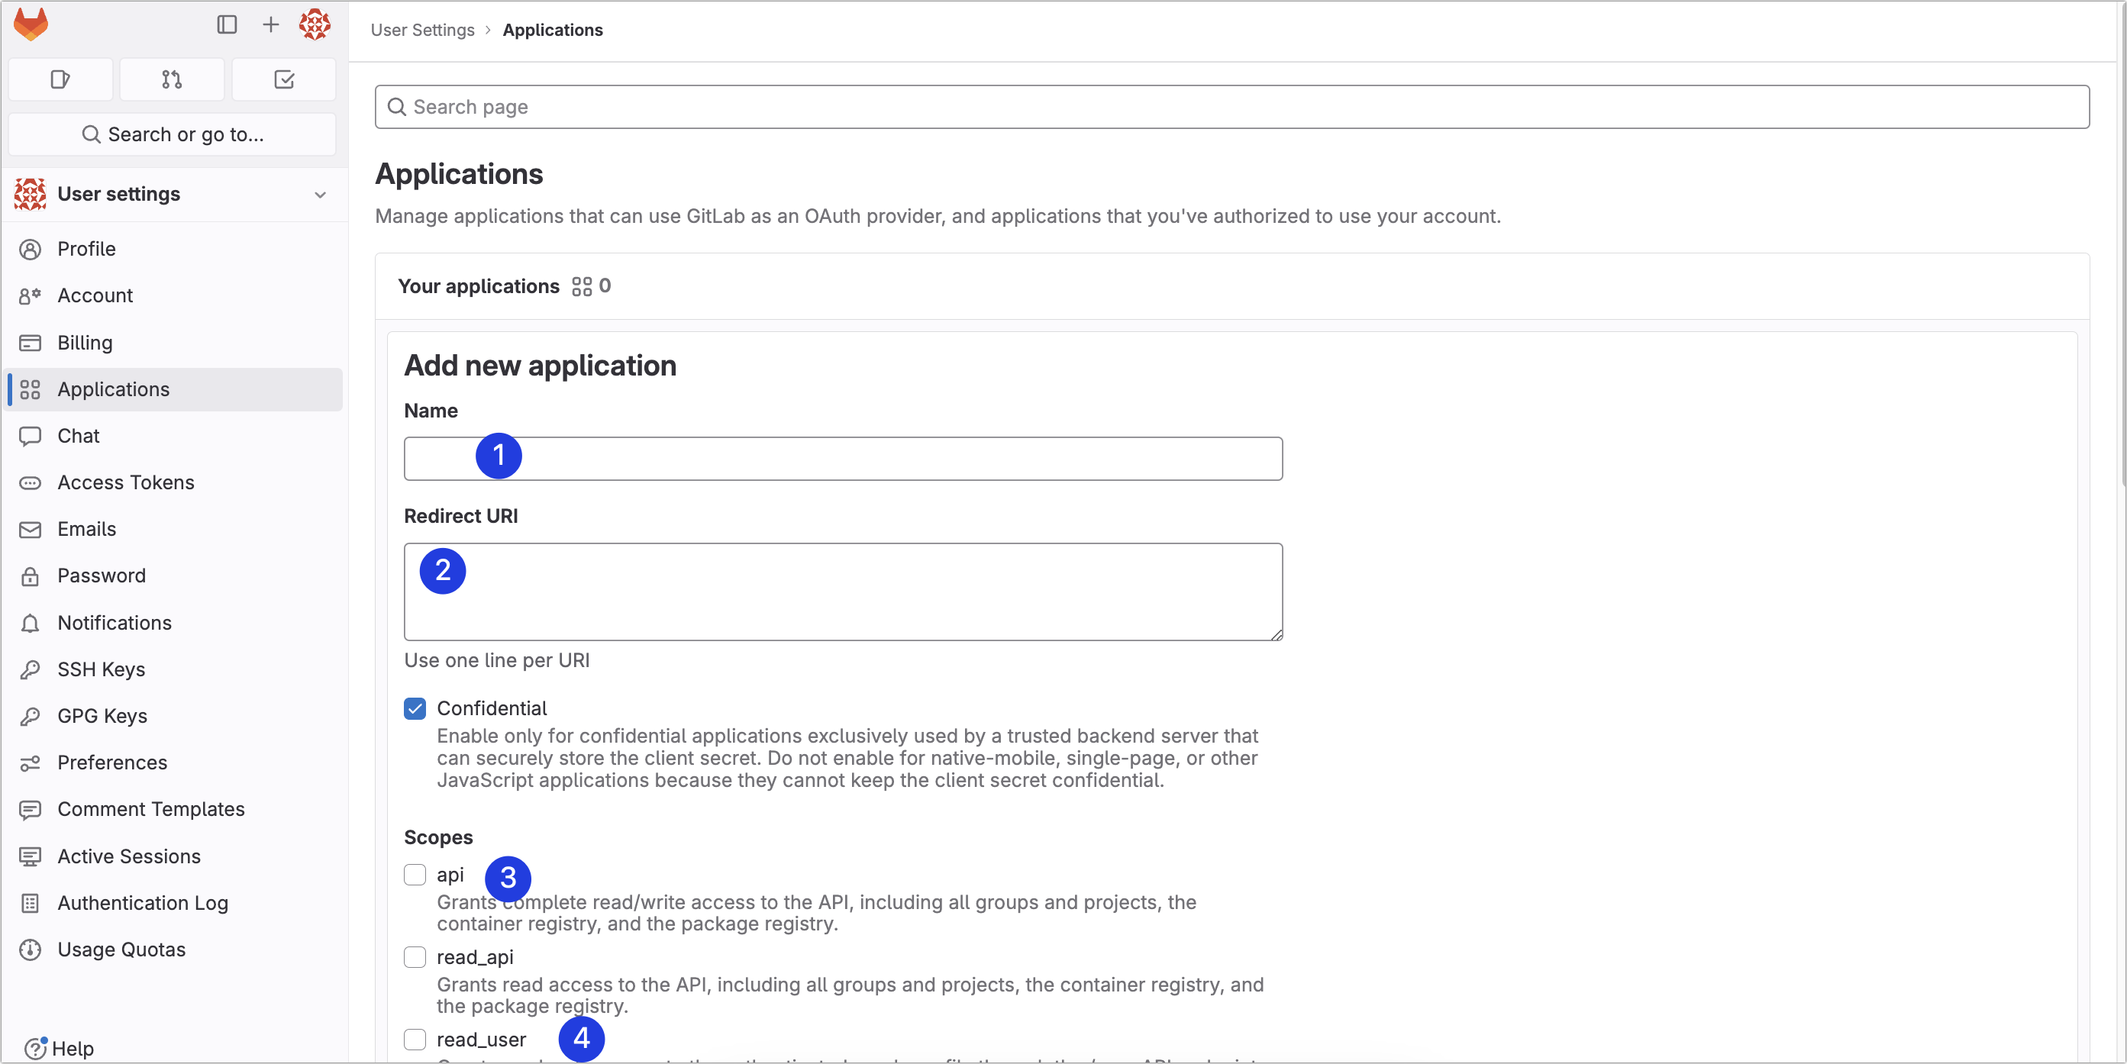Viewport: 2127px width, 1064px height.
Task: Open assigned issues icon button
Action: [60, 79]
